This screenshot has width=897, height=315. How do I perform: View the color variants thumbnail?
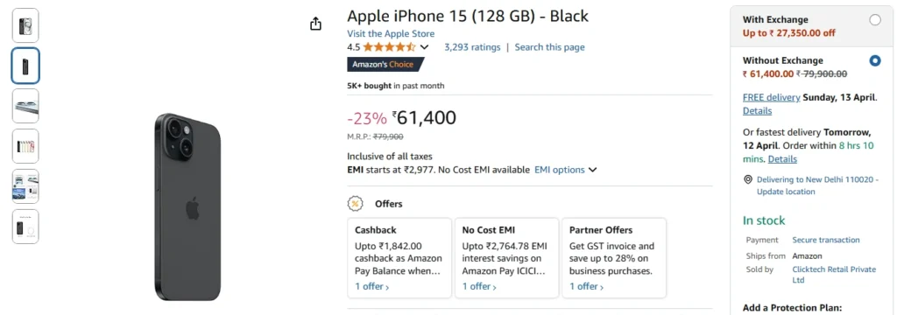(x=25, y=146)
